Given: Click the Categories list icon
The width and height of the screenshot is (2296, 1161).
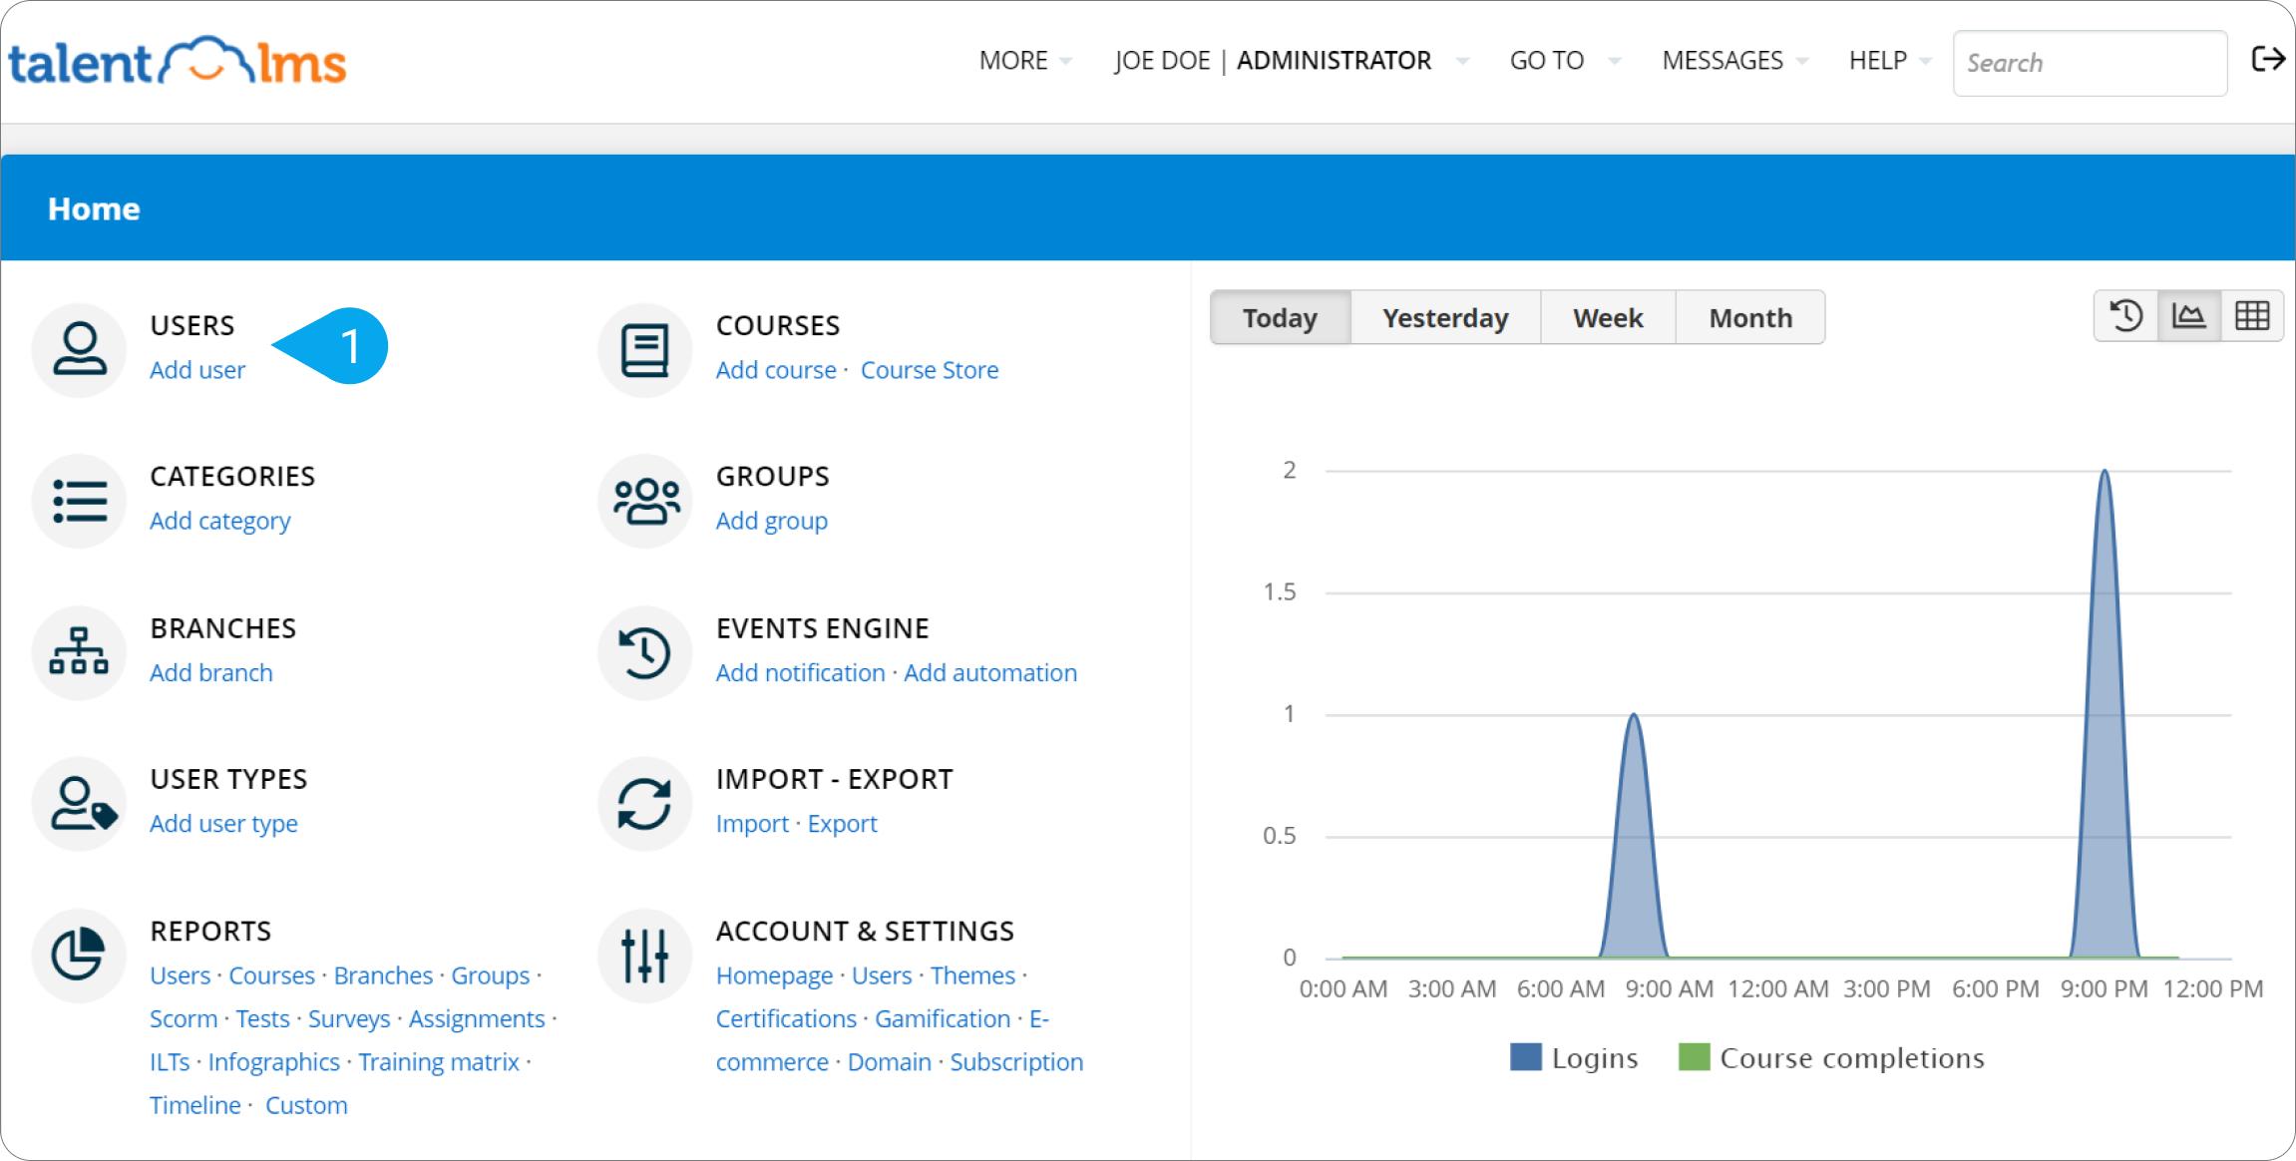Looking at the screenshot, I should [x=79, y=501].
